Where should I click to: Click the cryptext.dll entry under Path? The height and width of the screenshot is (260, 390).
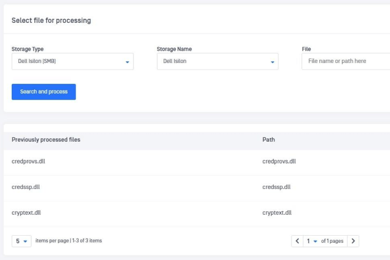pyautogui.click(x=277, y=213)
